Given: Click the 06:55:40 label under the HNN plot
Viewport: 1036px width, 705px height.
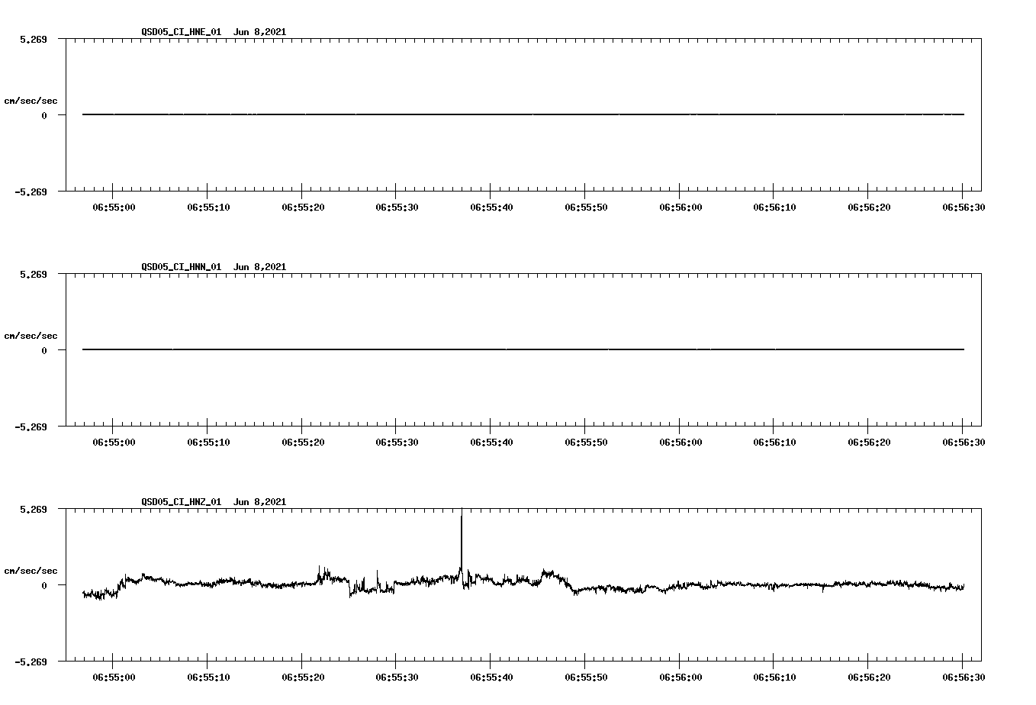Looking at the screenshot, I should (x=491, y=442).
